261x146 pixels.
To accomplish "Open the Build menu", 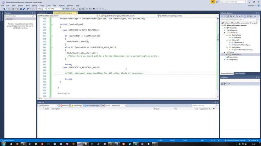I will point(28,6).
